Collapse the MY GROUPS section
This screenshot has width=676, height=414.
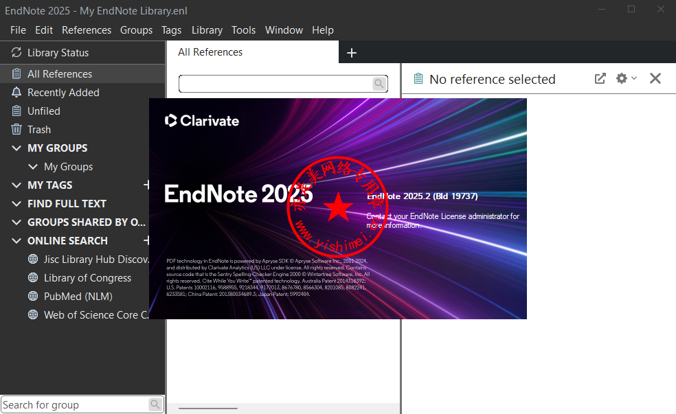tap(16, 148)
